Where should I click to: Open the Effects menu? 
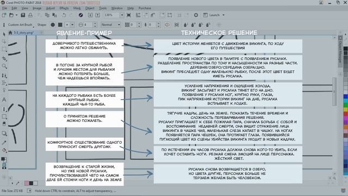pyautogui.click(x=64, y=8)
